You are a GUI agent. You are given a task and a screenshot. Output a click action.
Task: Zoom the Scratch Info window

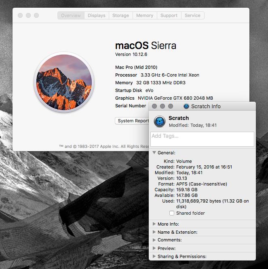click(x=171, y=106)
